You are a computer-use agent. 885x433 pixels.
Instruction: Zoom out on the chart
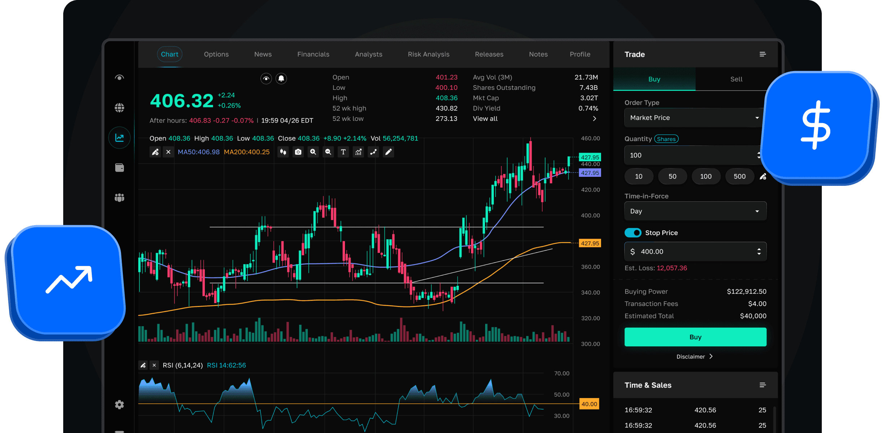[x=328, y=152]
